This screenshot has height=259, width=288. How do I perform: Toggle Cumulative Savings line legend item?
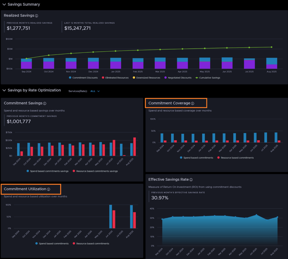click(208, 78)
